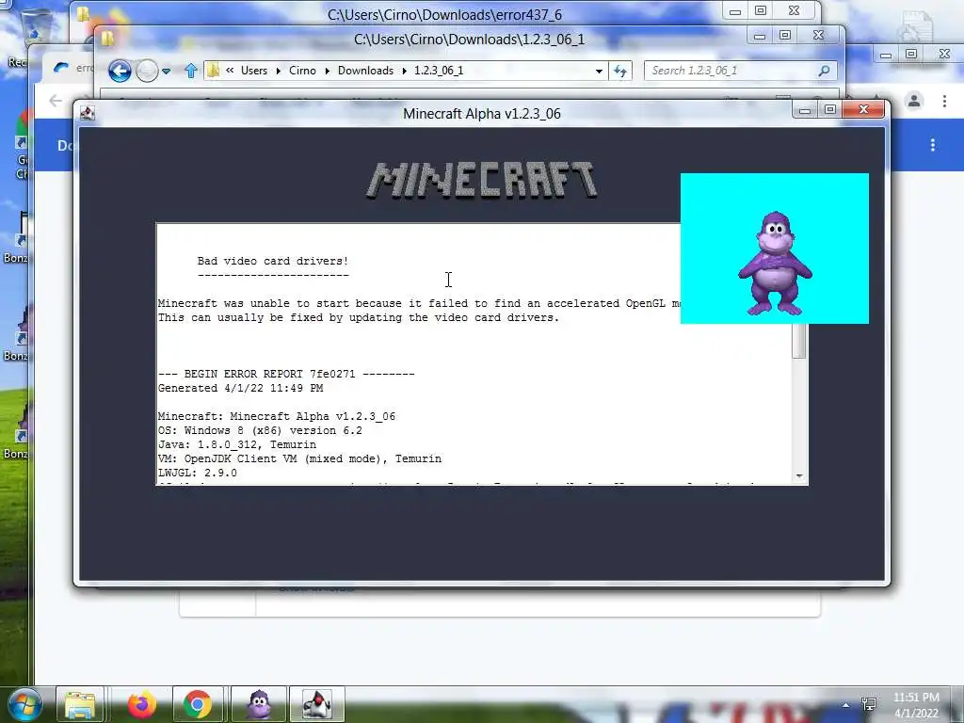The width and height of the screenshot is (964, 723).
Task: Click the Minecraft logo in the launcher
Action: pyautogui.click(x=482, y=180)
